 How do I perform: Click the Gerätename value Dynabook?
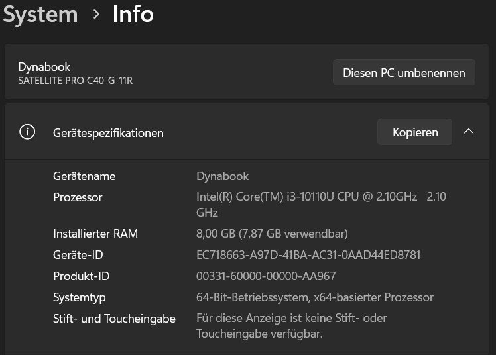pos(223,176)
